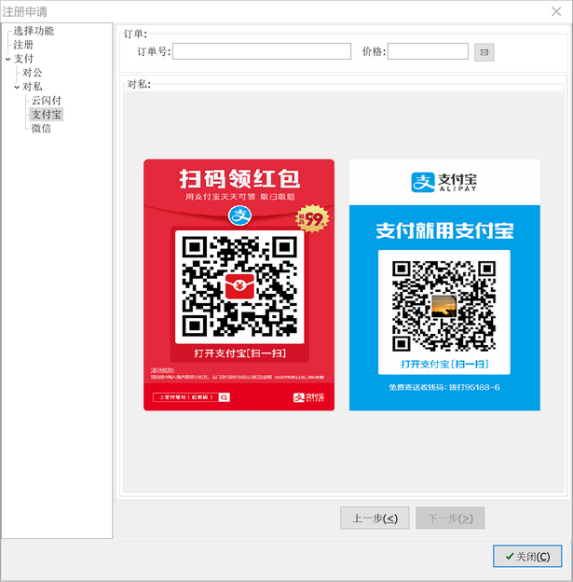Screen dimensions: 573x582
Task: Select 注册 in the tree
Action: click(x=23, y=45)
